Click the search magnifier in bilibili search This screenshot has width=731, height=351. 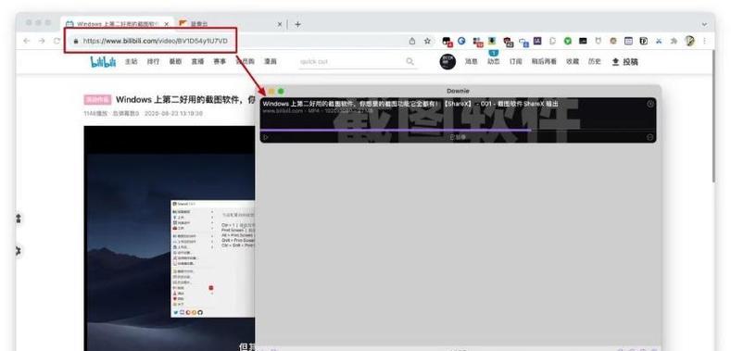coord(410,61)
